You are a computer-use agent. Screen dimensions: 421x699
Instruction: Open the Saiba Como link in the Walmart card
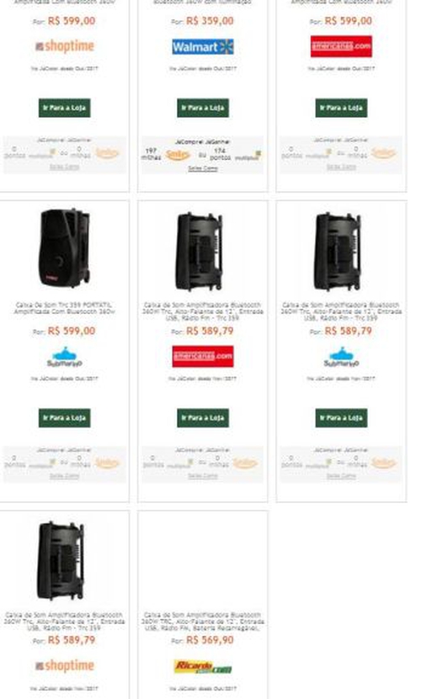[203, 168]
